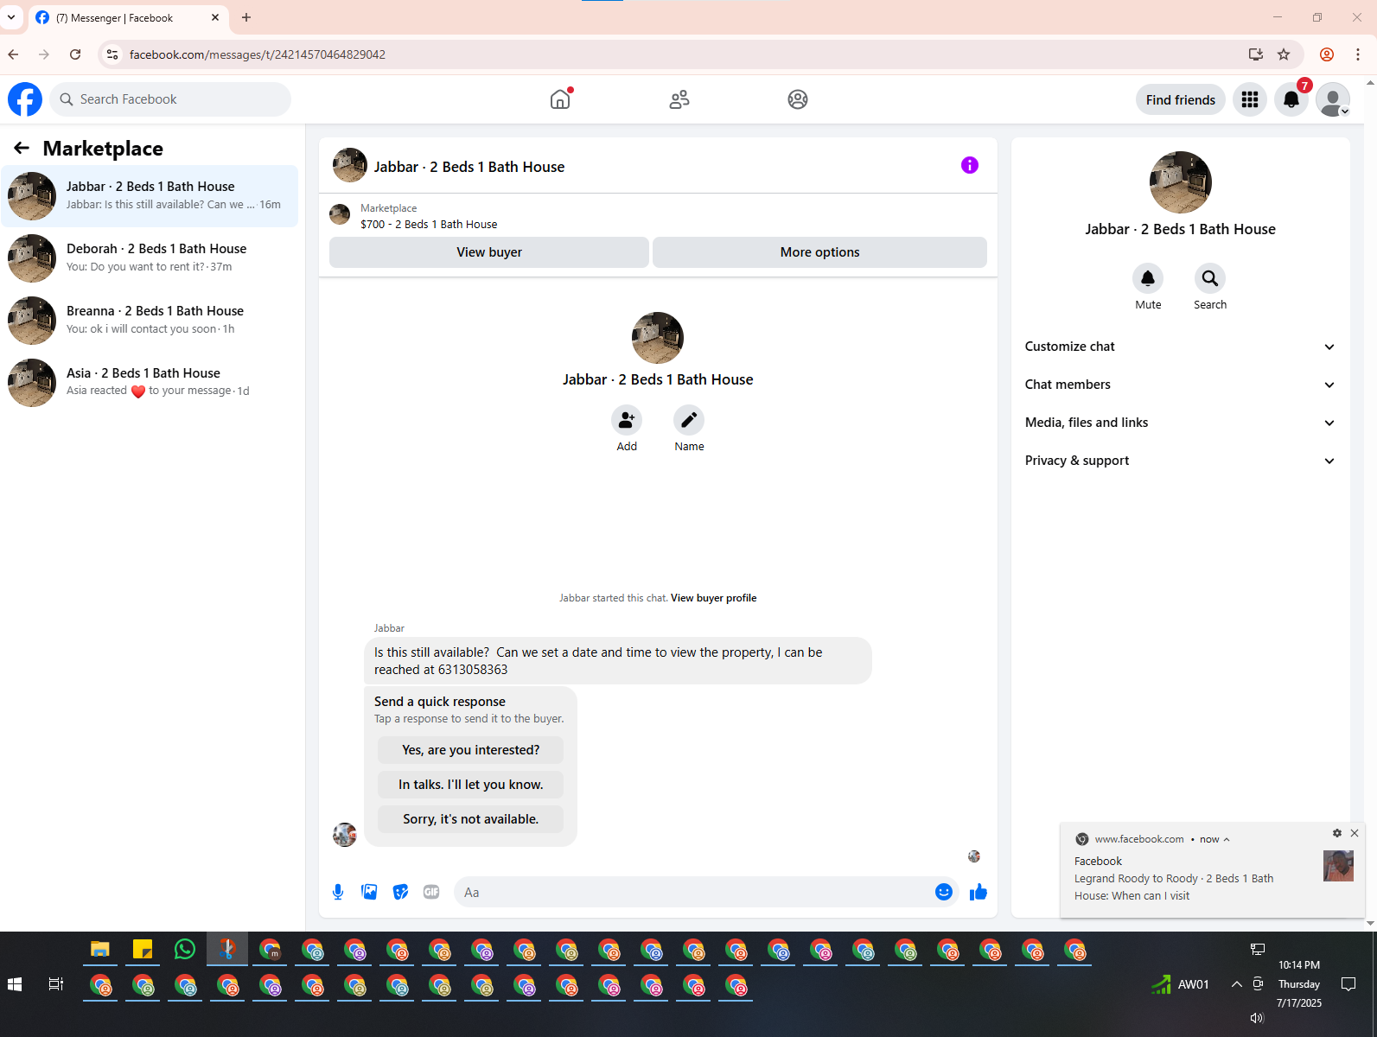This screenshot has width=1377, height=1037.
Task: Open Sticky Notes from taskbar
Action: pyautogui.click(x=143, y=950)
